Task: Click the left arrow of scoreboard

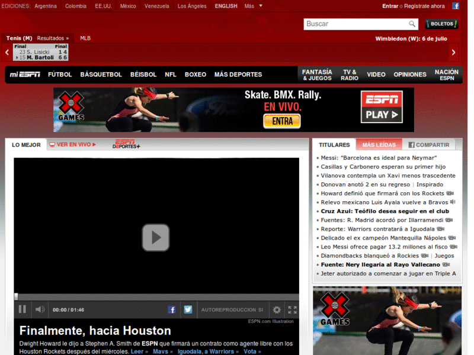Action: point(7,52)
